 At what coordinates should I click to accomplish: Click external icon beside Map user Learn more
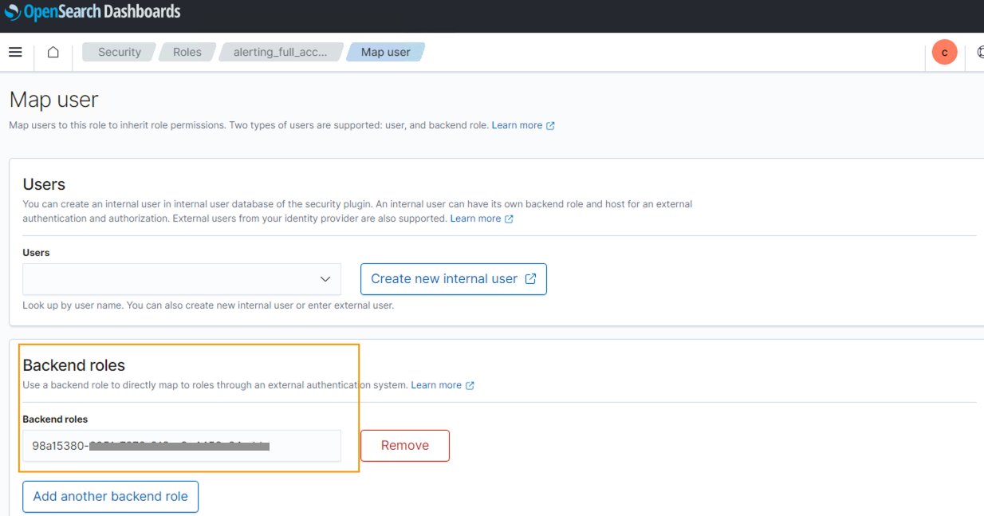[x=550, y=126]
